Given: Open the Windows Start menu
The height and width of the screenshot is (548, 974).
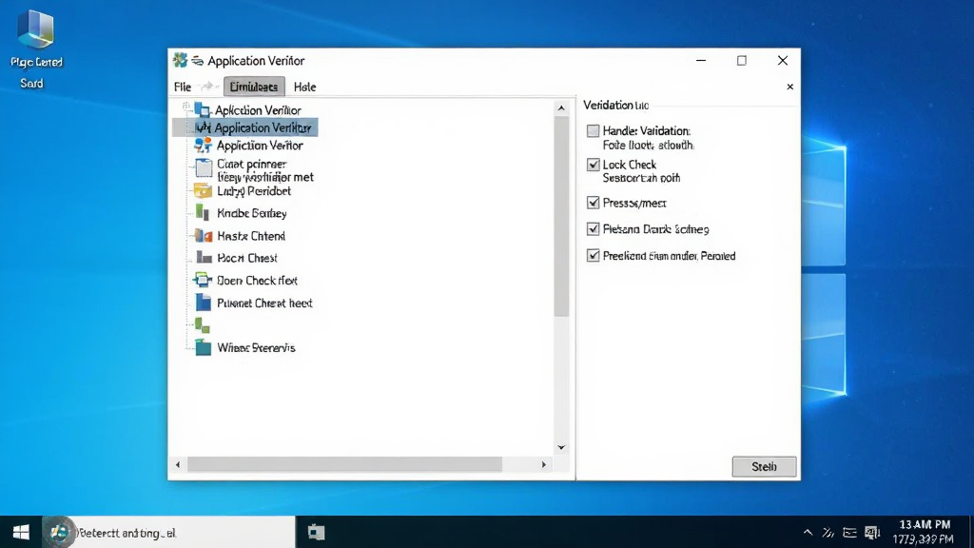Looking at the screenshot, I should click(21, 533).
